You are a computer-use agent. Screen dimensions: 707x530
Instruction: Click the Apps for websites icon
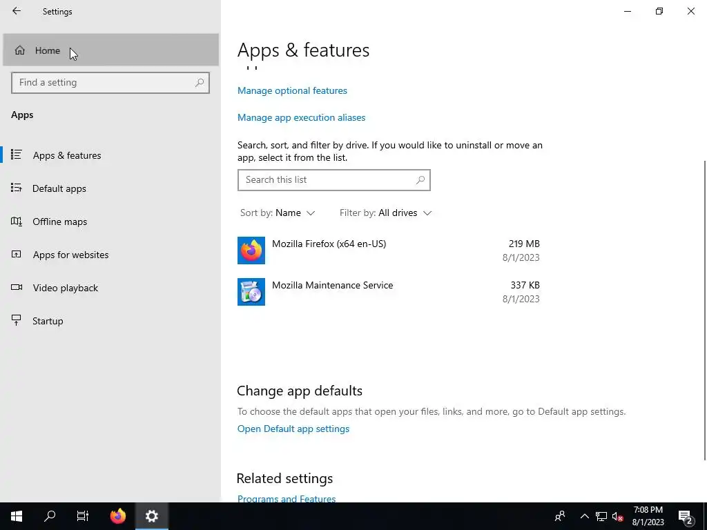pos(17,254)
